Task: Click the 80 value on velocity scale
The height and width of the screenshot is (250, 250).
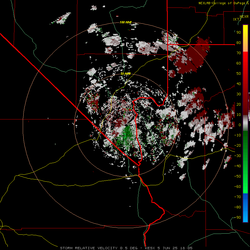Action: coord(239,43)
